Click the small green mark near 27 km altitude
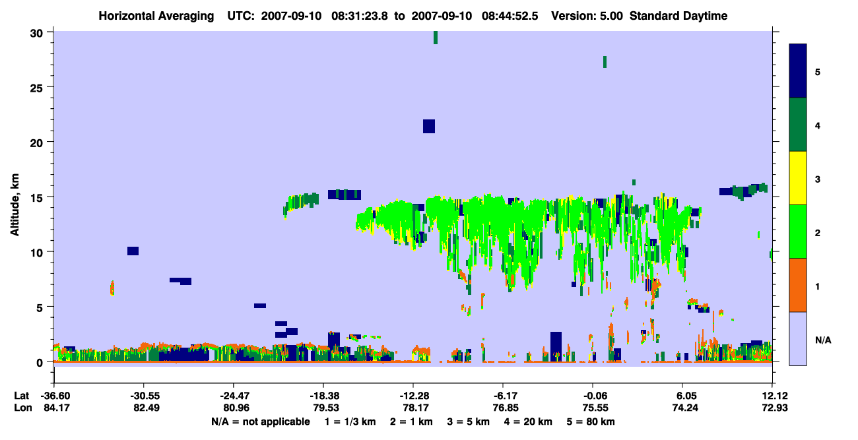The height and width of the screenshot is (440, 858). (x=605, y=62)
